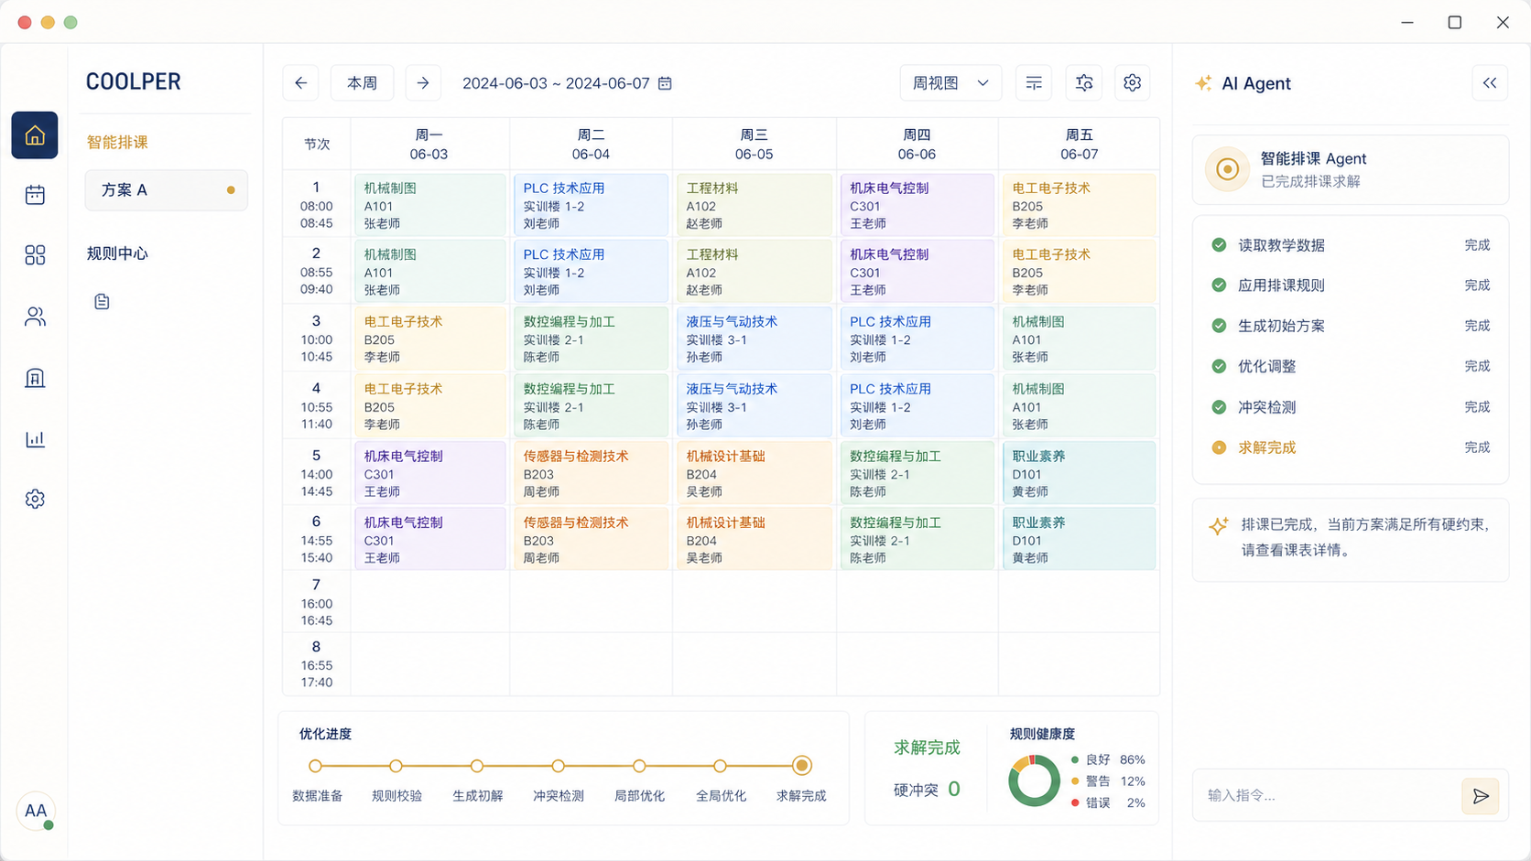Image resolution: width=1531 pixels, height=861 pixels.
Task: Click the 良好 86% legend entry
Action: coord(1108,759)
